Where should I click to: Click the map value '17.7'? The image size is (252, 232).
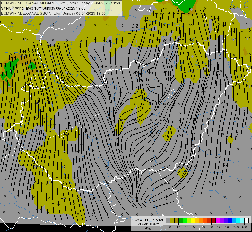pyautogui.click(x=25, y=39)
